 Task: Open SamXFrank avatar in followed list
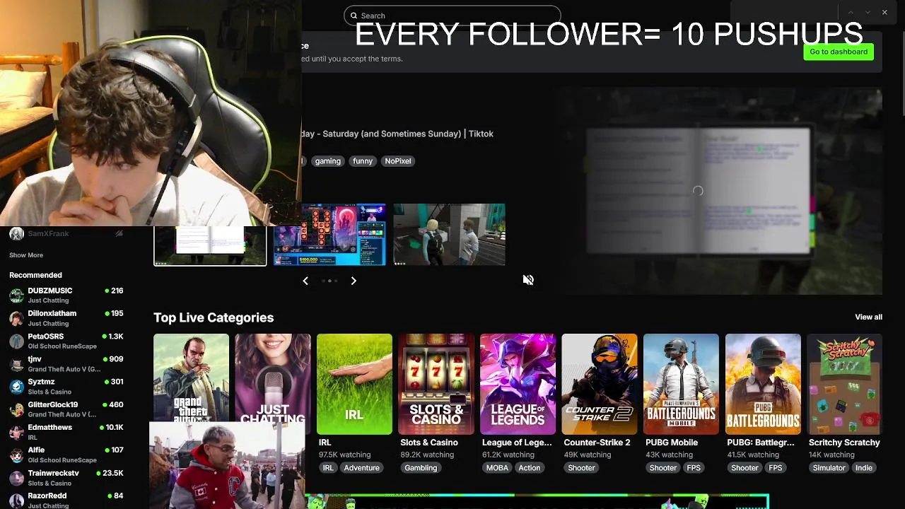click(16, 234)
